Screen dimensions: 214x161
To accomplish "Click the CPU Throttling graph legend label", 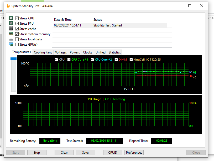I will pyautogui.click(x=115, y=99).
